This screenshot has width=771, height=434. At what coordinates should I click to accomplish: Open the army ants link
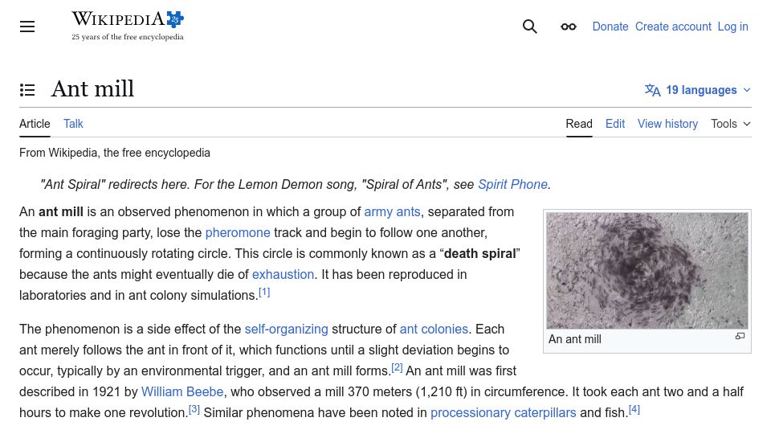[392, 211]
